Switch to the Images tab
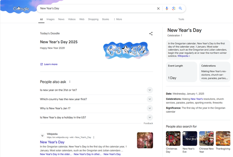233x157 pixels. 50,19
